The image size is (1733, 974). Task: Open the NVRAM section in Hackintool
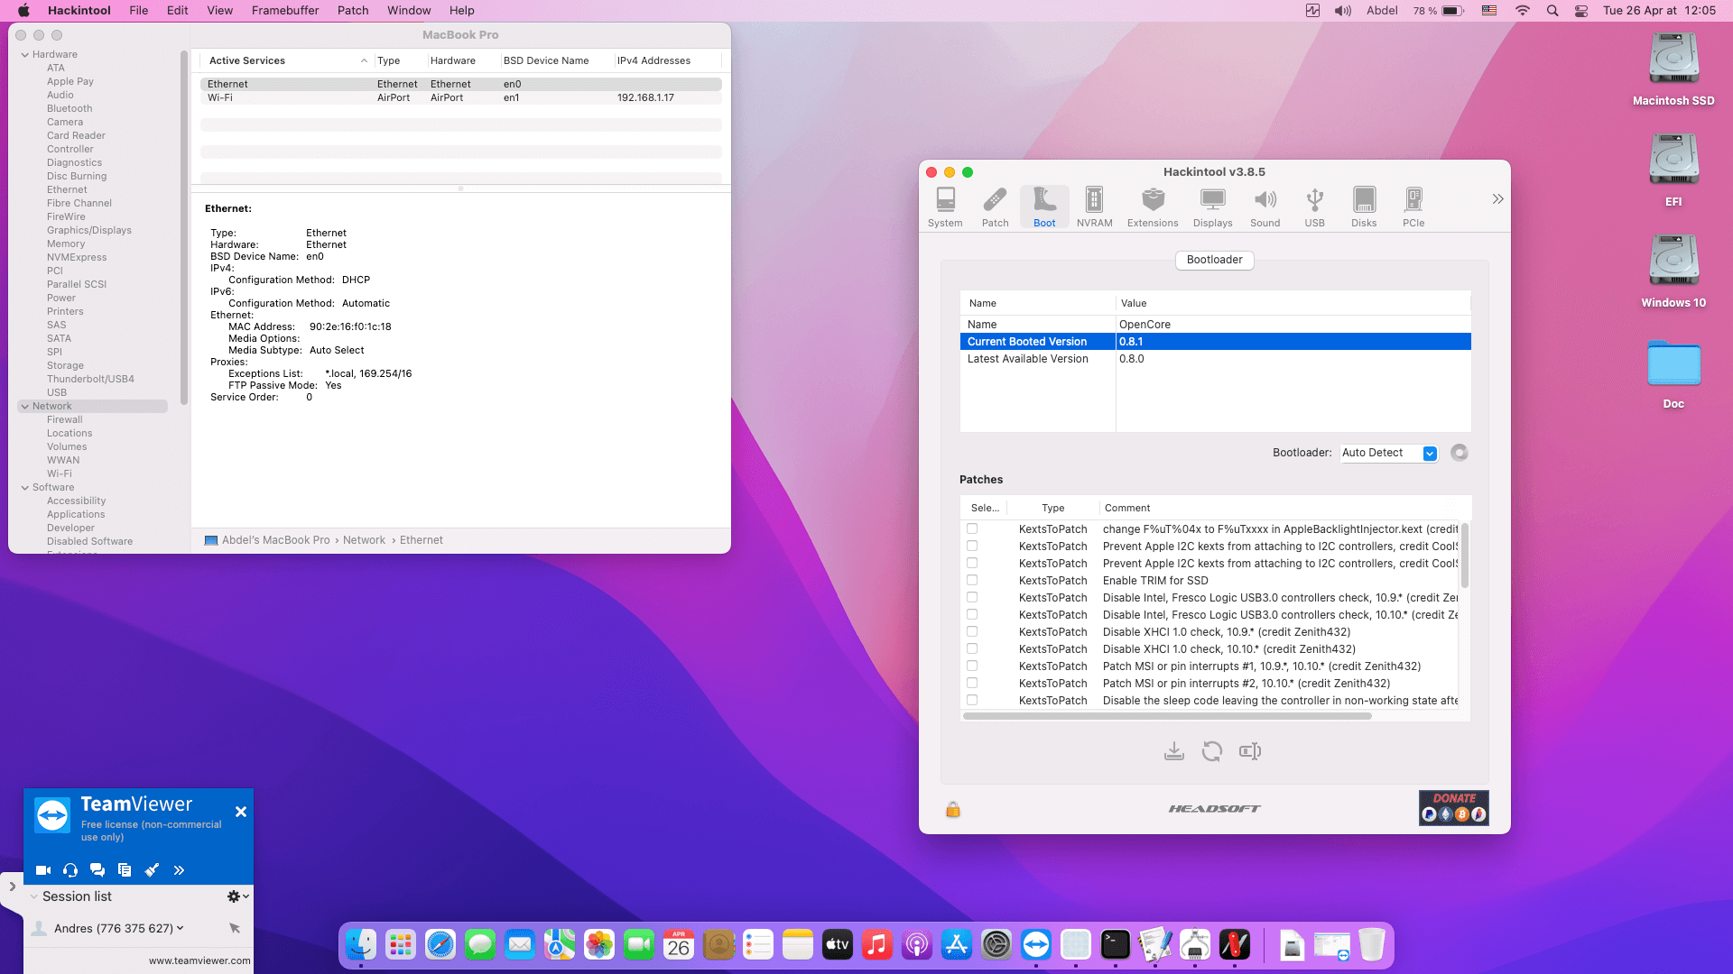click(1094, 207)
